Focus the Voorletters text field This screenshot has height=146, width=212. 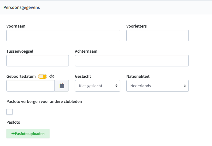tap(158, 36)
